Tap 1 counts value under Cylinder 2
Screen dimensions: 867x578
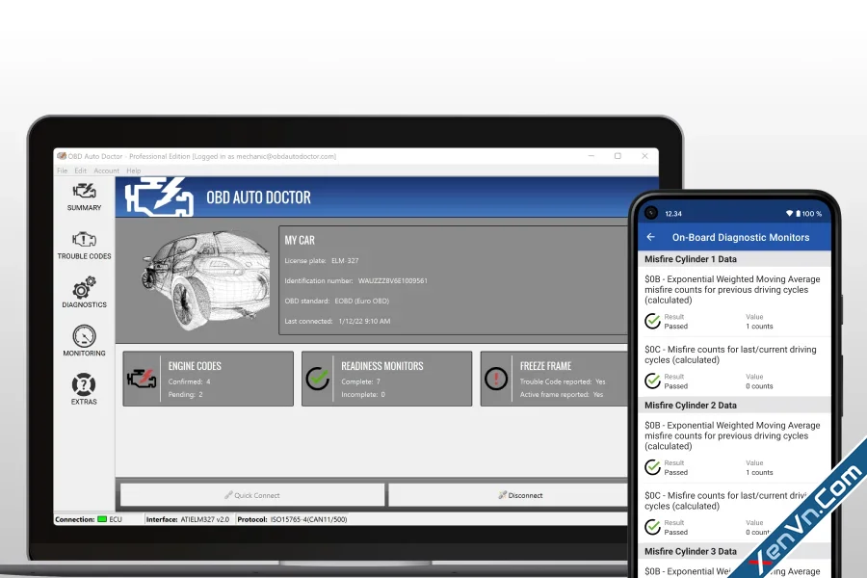coord(759,472)
